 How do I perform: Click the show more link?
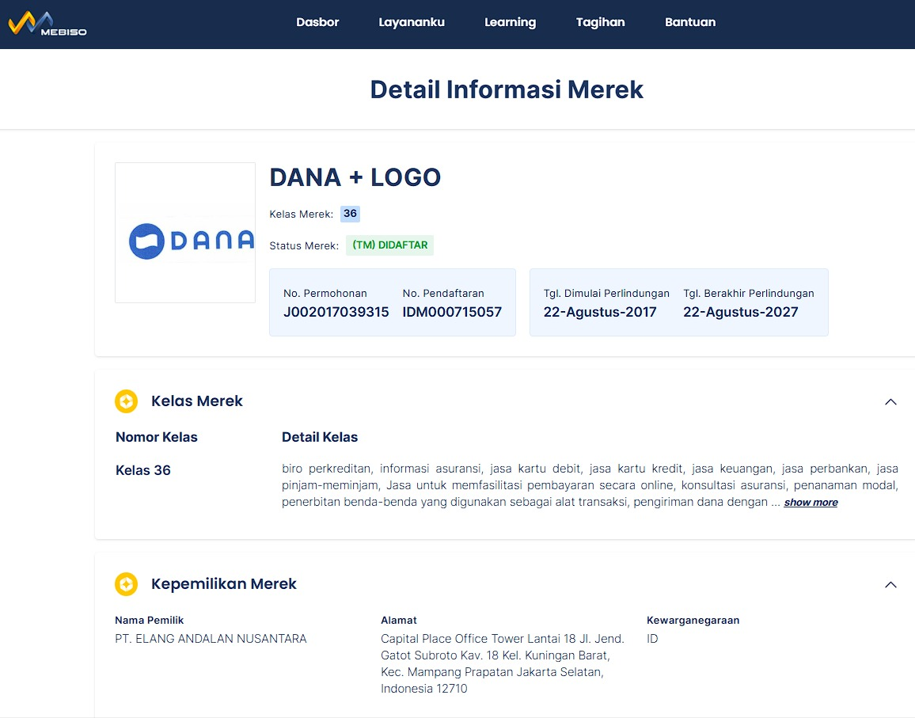click(811, 503)
